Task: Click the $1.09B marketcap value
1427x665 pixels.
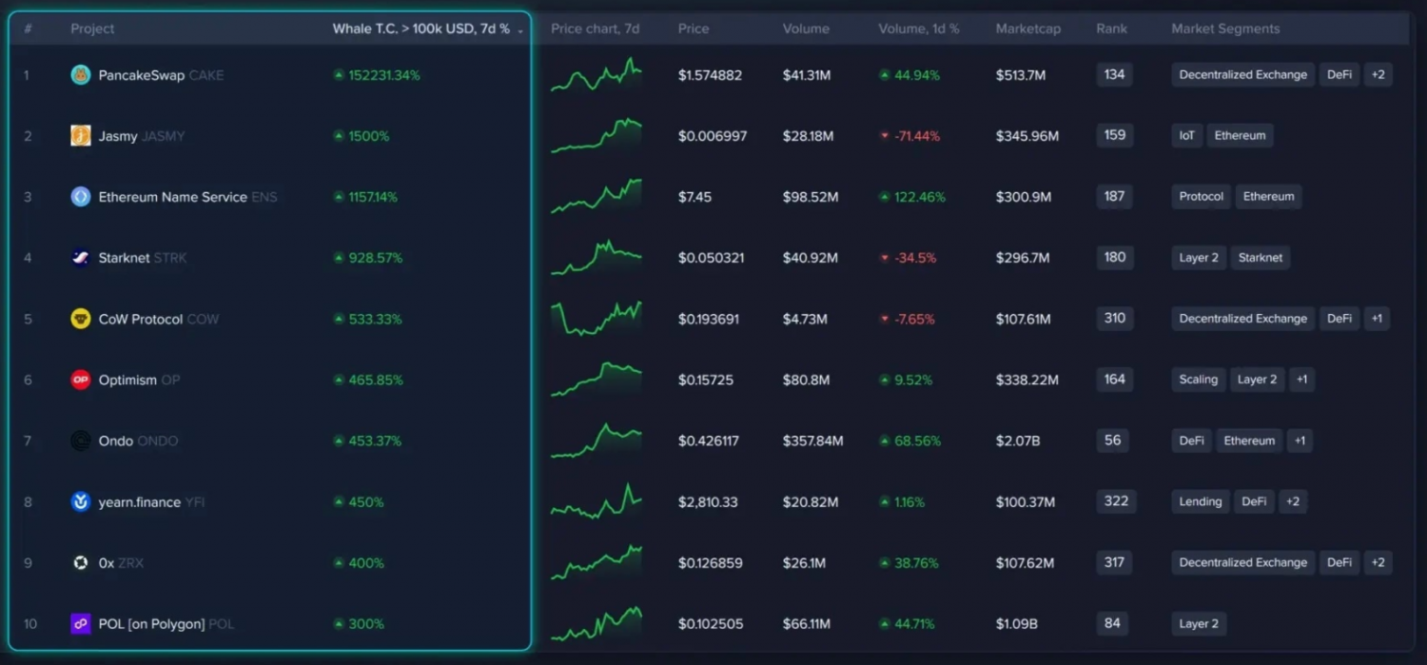Action: click(x=1017, y=624)
